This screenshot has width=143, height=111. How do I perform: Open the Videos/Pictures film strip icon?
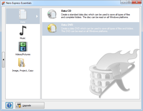click(x=23, y=47)
